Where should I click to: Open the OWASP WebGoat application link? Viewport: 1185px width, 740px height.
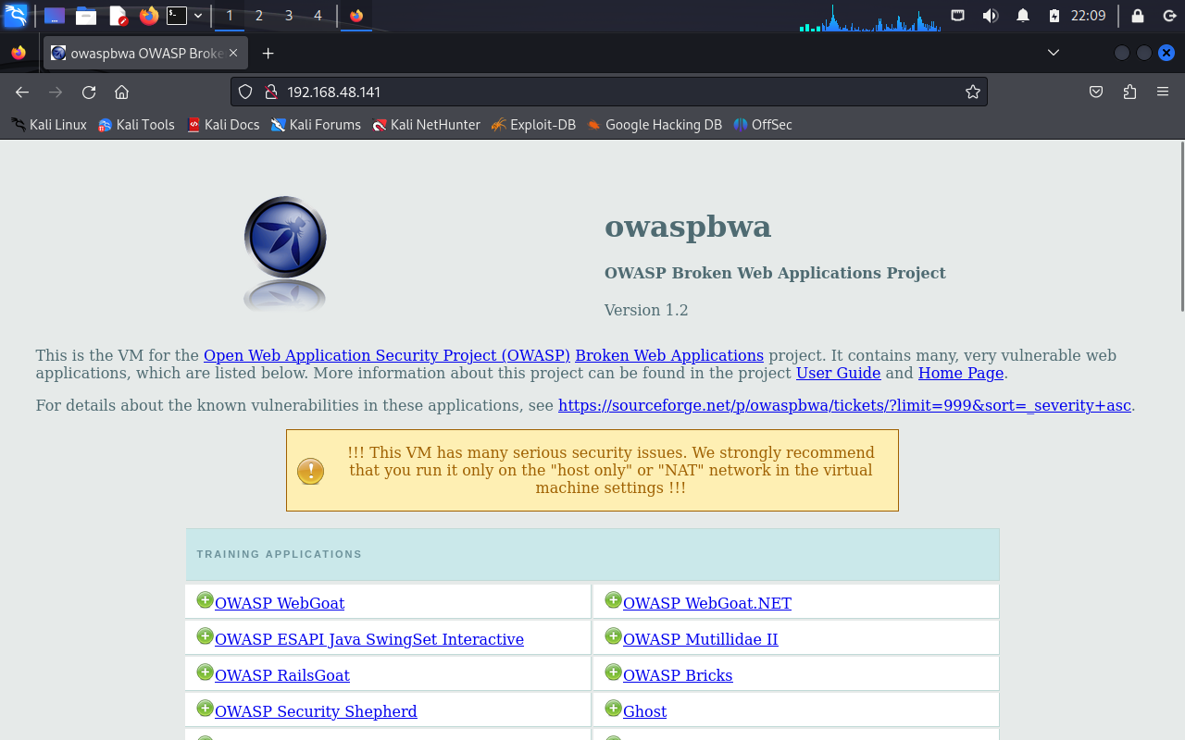click(280, 603)
